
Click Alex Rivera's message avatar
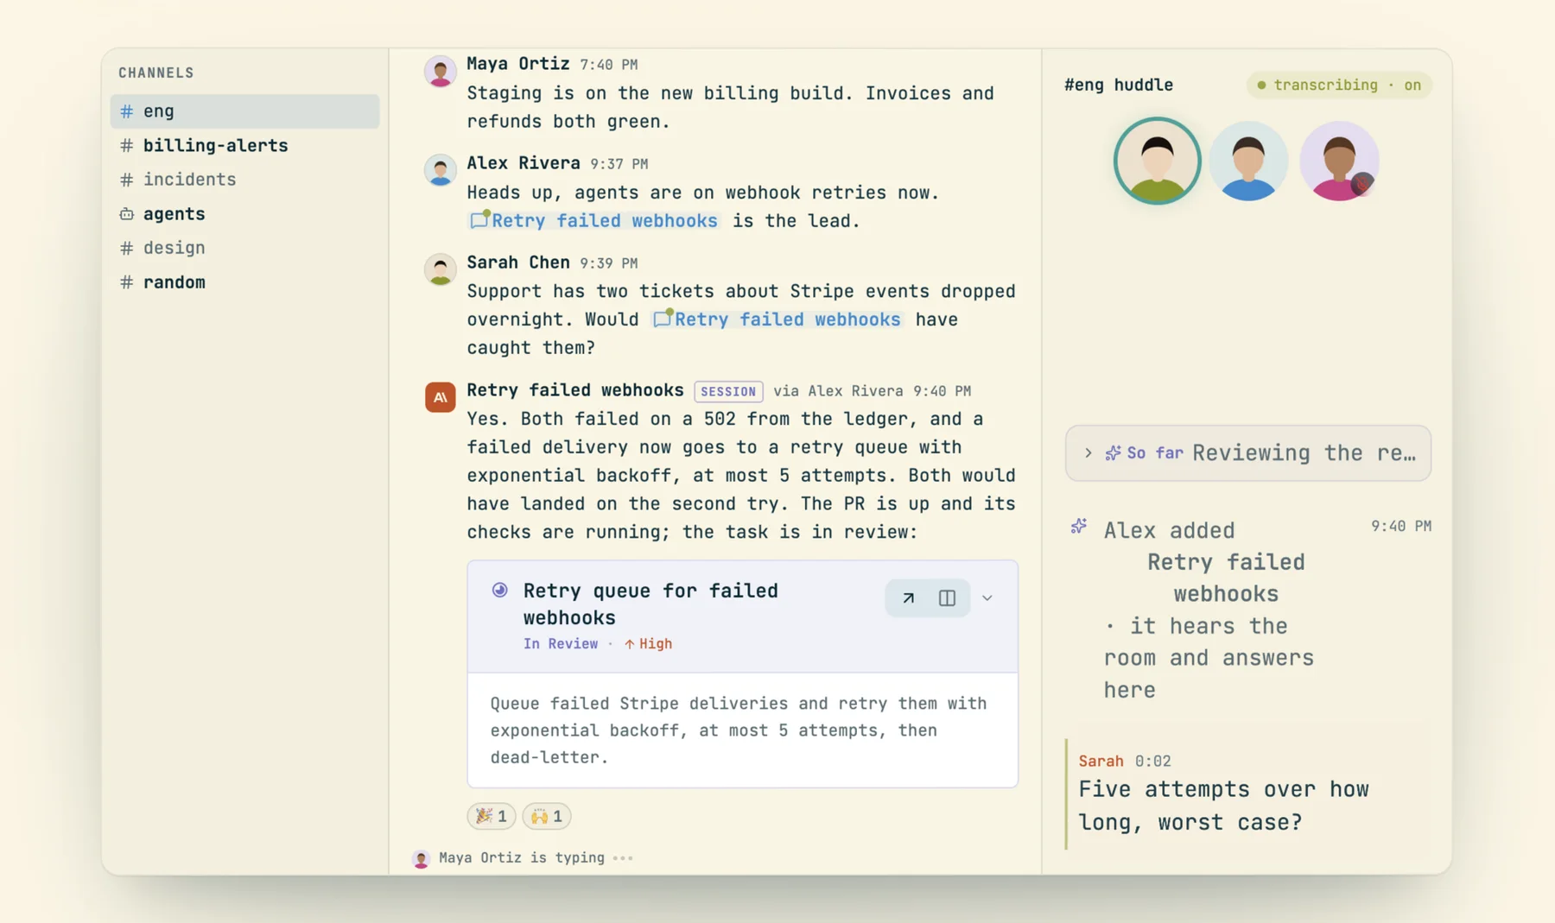(440, 170)
